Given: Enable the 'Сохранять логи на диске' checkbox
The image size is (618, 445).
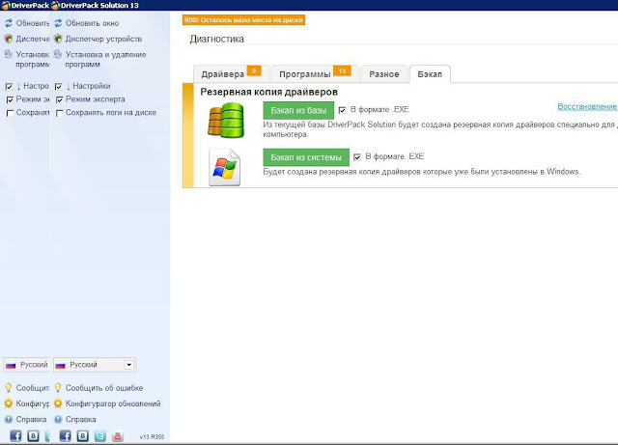Looking at the screenshot, I should click(59, 113).
